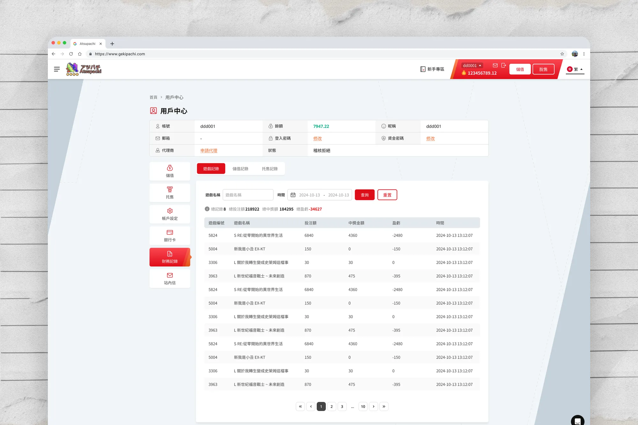The width and height of the screenshot is (638, 425).
Task: Click total winnings value 184295
Action: (286, 209)
